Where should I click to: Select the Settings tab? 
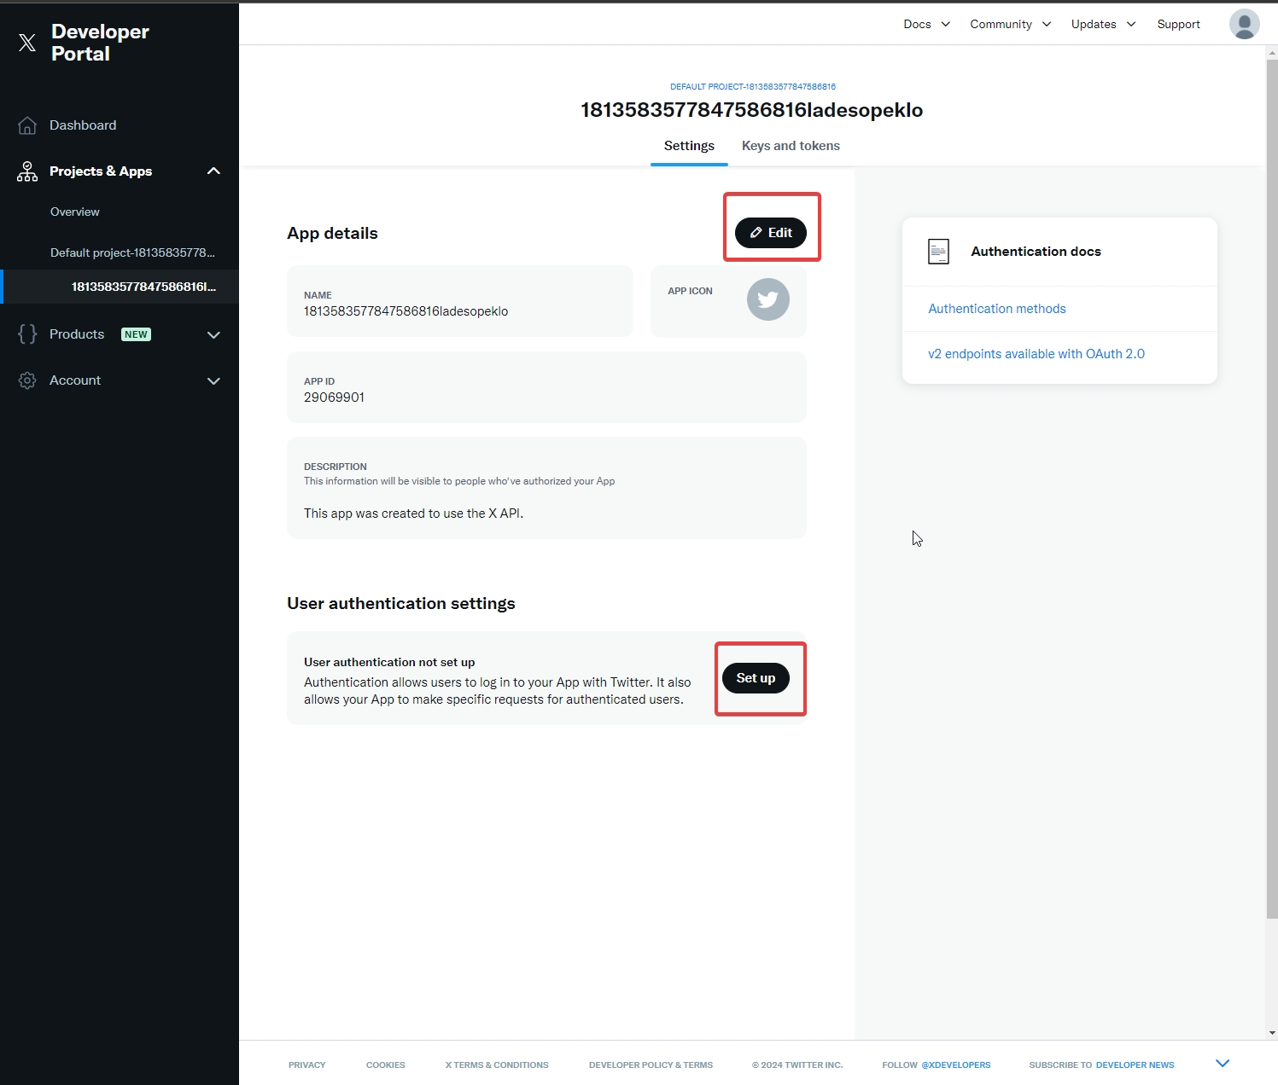pos(689,146)
